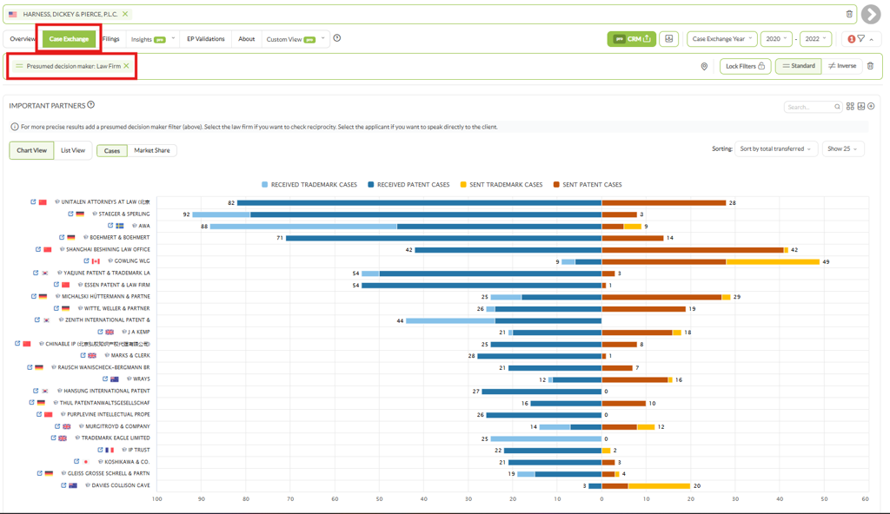The height and width of the screenshot is (514, 890).
Task: Open external link for Staeger & Sperling
Action: click(70, 214)
